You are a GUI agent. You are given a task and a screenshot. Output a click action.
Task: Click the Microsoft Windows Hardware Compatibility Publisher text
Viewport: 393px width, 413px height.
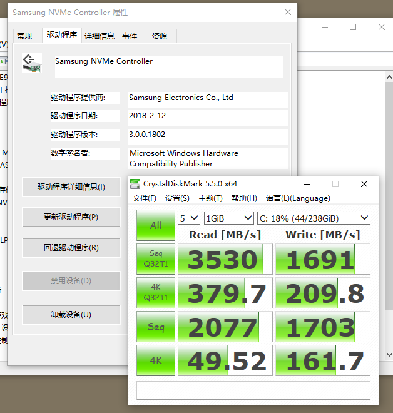184,158
